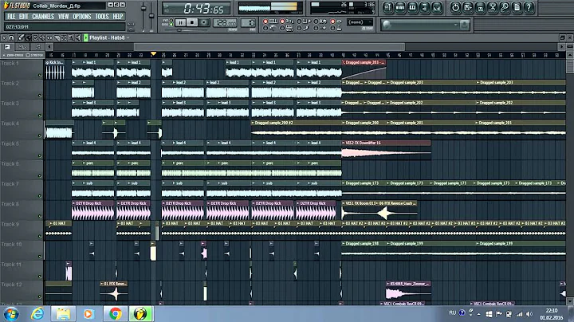The image size is (574, 322).
Task: Click the horizontal playlist scrollbar
Action: click(x=269, y=47)
